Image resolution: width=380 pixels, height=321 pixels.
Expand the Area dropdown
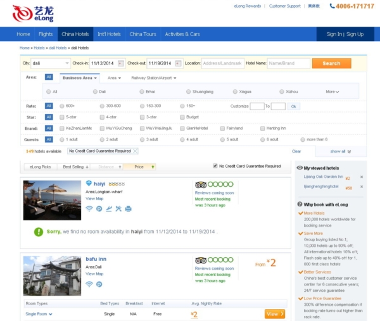tap(114, 78)
